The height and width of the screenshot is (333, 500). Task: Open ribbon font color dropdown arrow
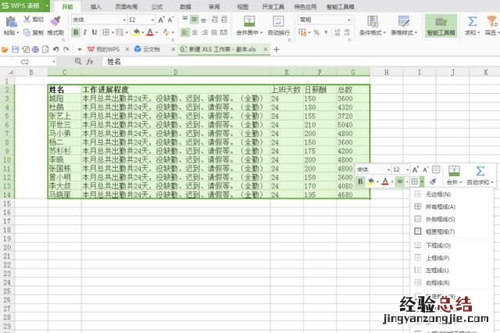(157, 33)
